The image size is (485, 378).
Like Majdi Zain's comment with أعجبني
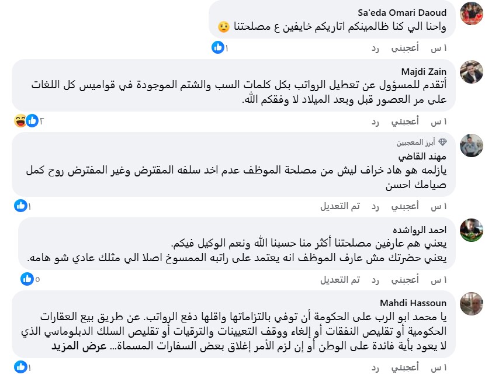(405, 122)
